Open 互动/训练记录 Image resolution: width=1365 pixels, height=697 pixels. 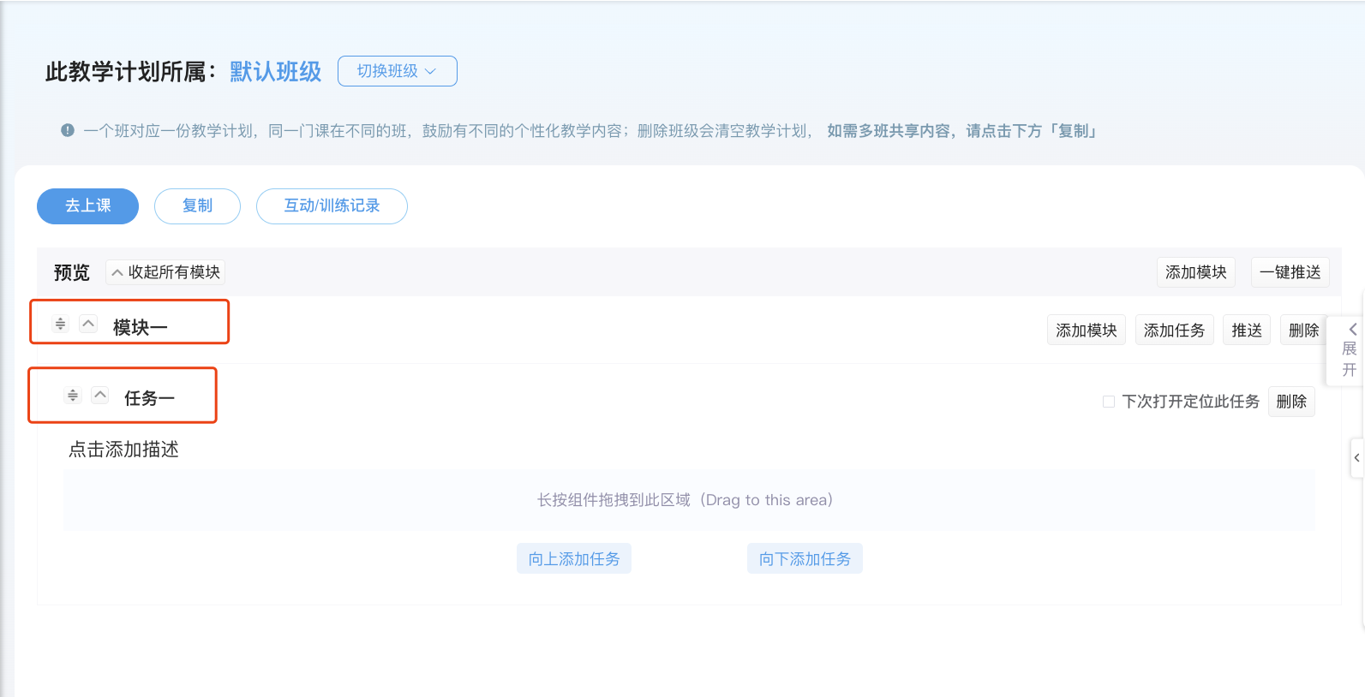coord(332,206)
